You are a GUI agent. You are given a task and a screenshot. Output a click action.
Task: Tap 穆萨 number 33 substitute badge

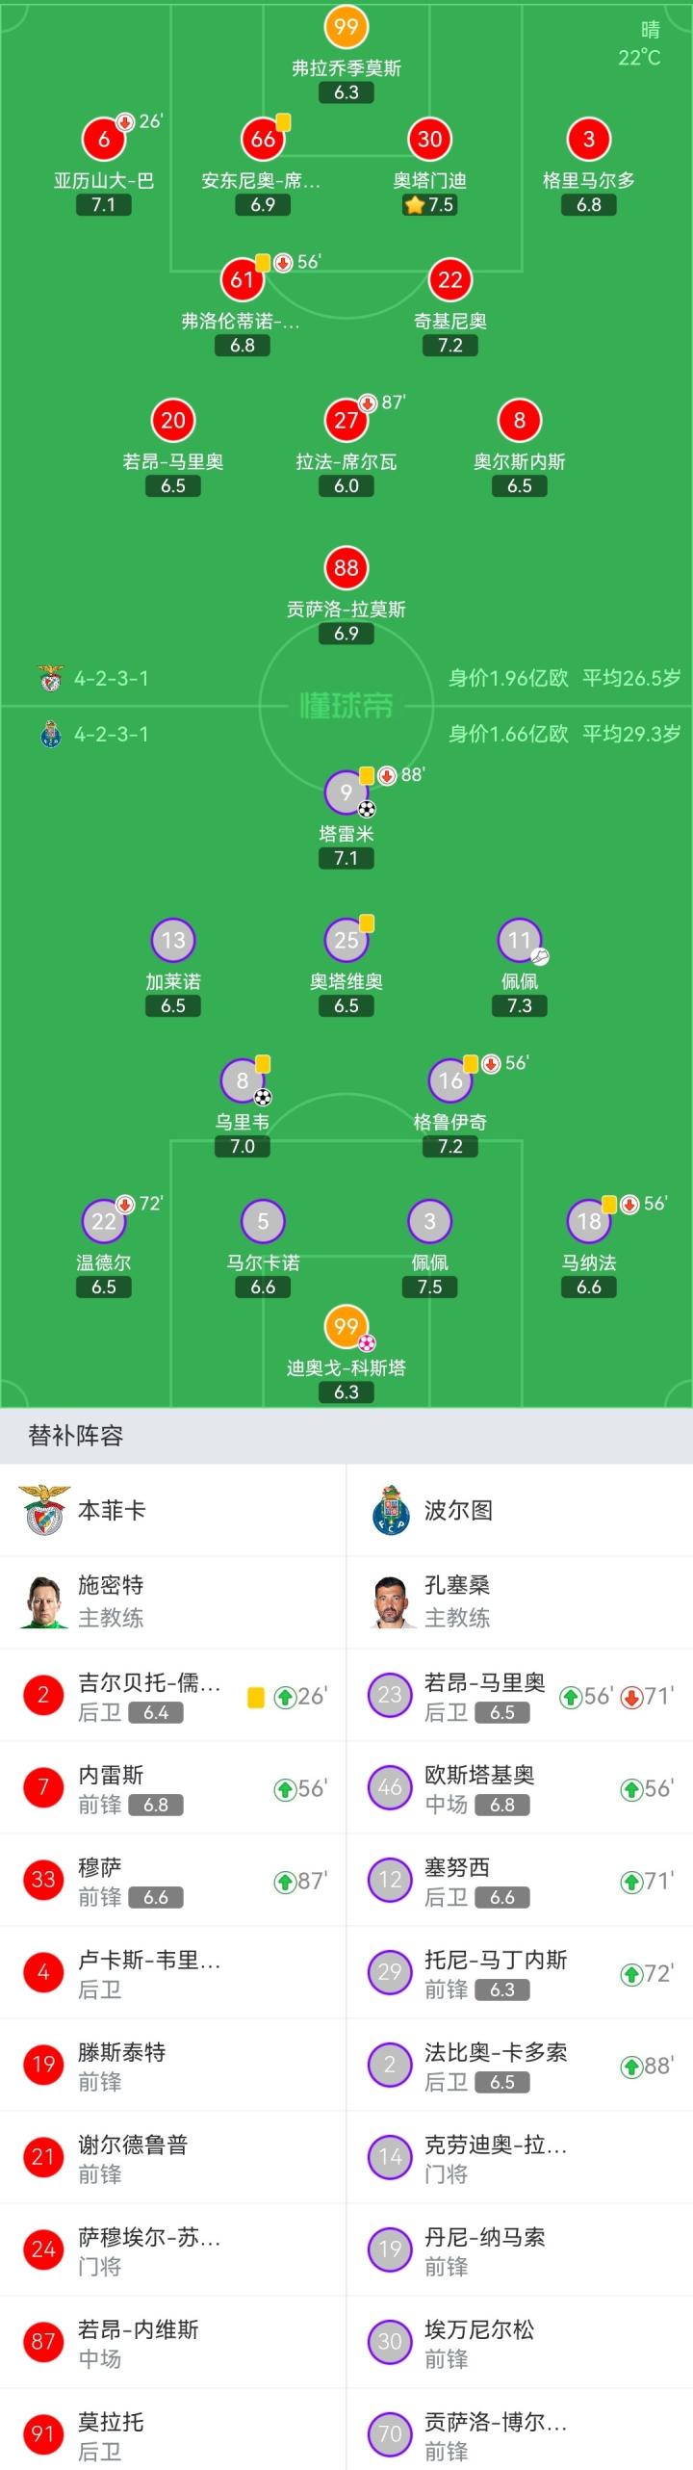point(43,1882)
